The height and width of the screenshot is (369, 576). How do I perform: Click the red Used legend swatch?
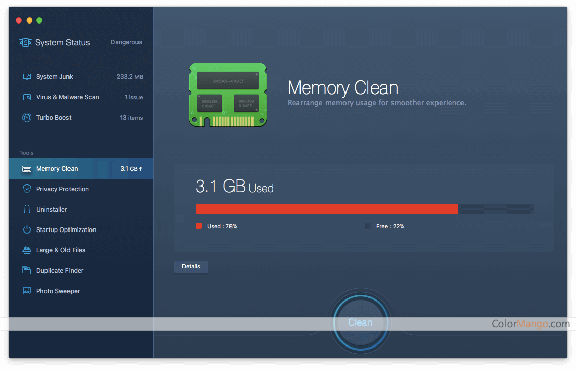coord(199,226)
